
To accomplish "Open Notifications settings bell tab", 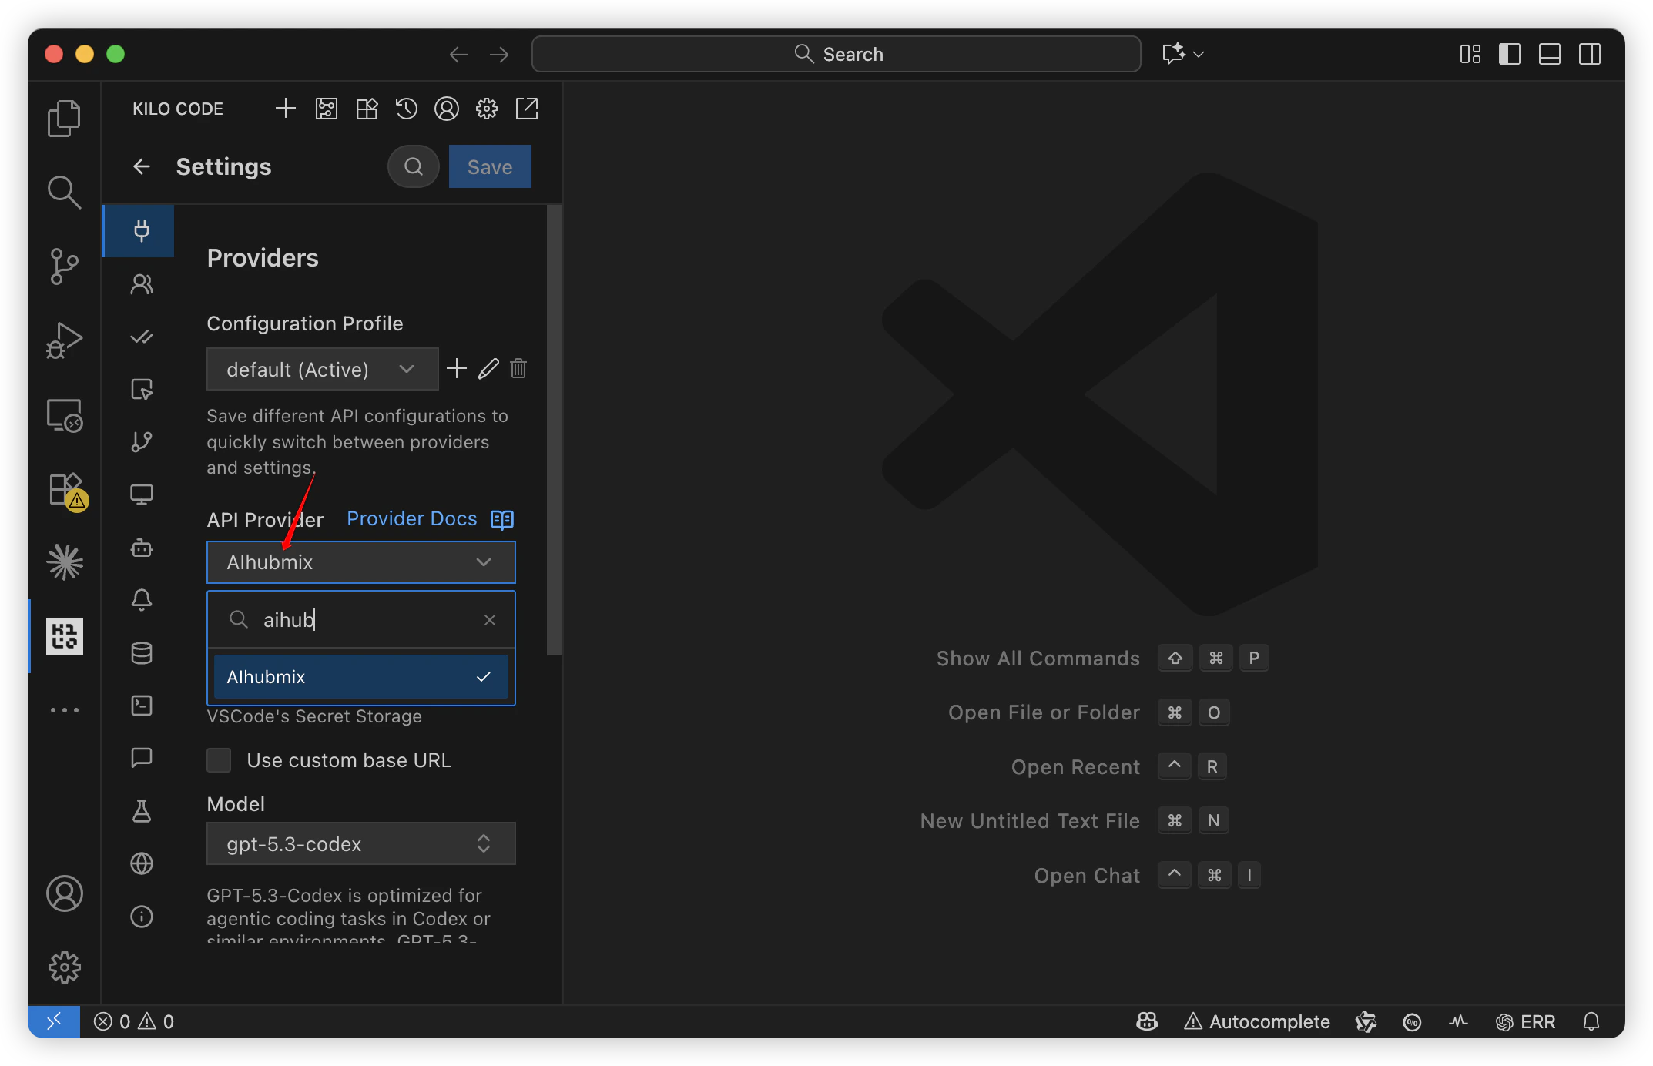I will (142, 599).
